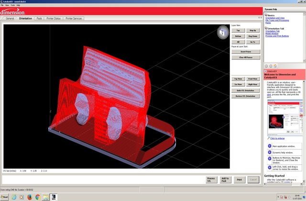Click Restore STL Orientation
Screen dimensions: 306x201
245,96
